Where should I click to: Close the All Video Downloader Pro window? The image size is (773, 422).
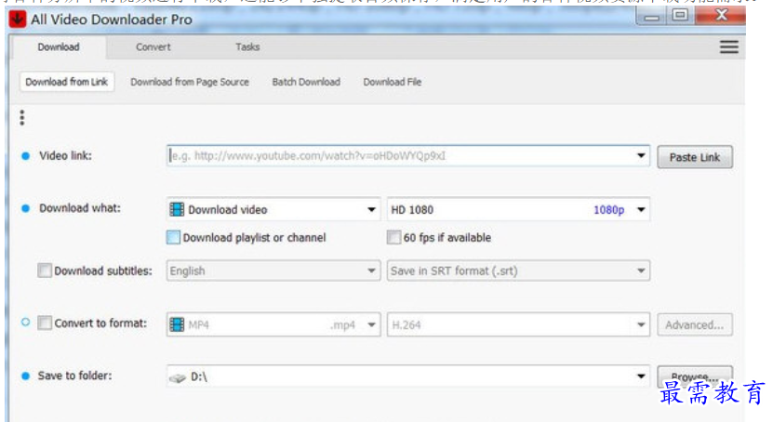(x=721, y=16)
